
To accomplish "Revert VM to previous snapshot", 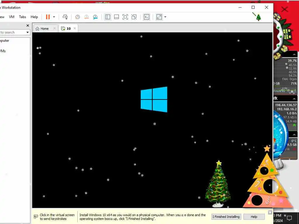I will click(x=86, y=17).
